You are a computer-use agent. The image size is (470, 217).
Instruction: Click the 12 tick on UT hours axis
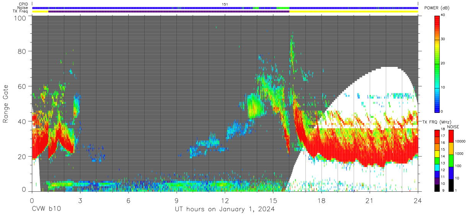coord(225,200)
